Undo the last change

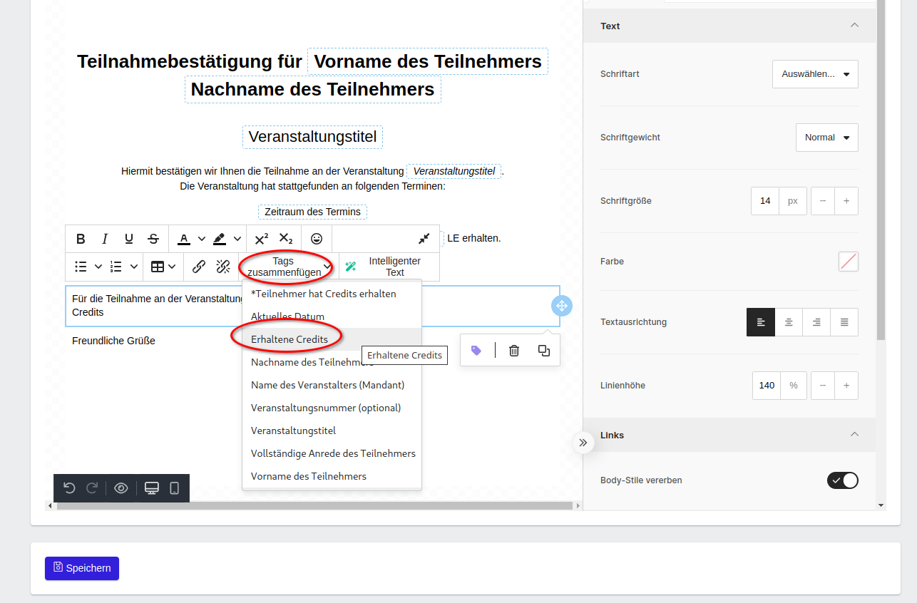(69, 488)
